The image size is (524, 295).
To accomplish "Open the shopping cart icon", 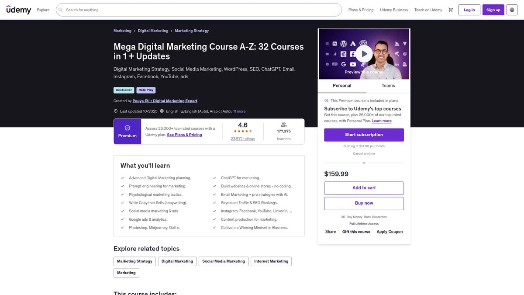I will click(450, 9).
